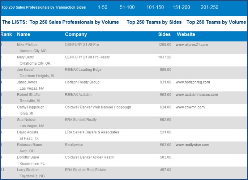Viewport: 248px width, 180px height.
Task: Click Top 250 Sales Professionals by Transaction Sides title
Action: [43, 7]
